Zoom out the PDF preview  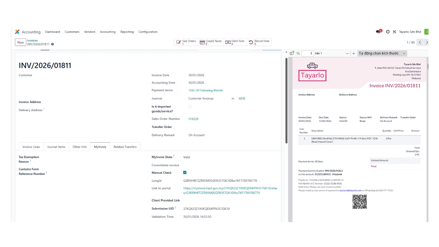point(347,54)
